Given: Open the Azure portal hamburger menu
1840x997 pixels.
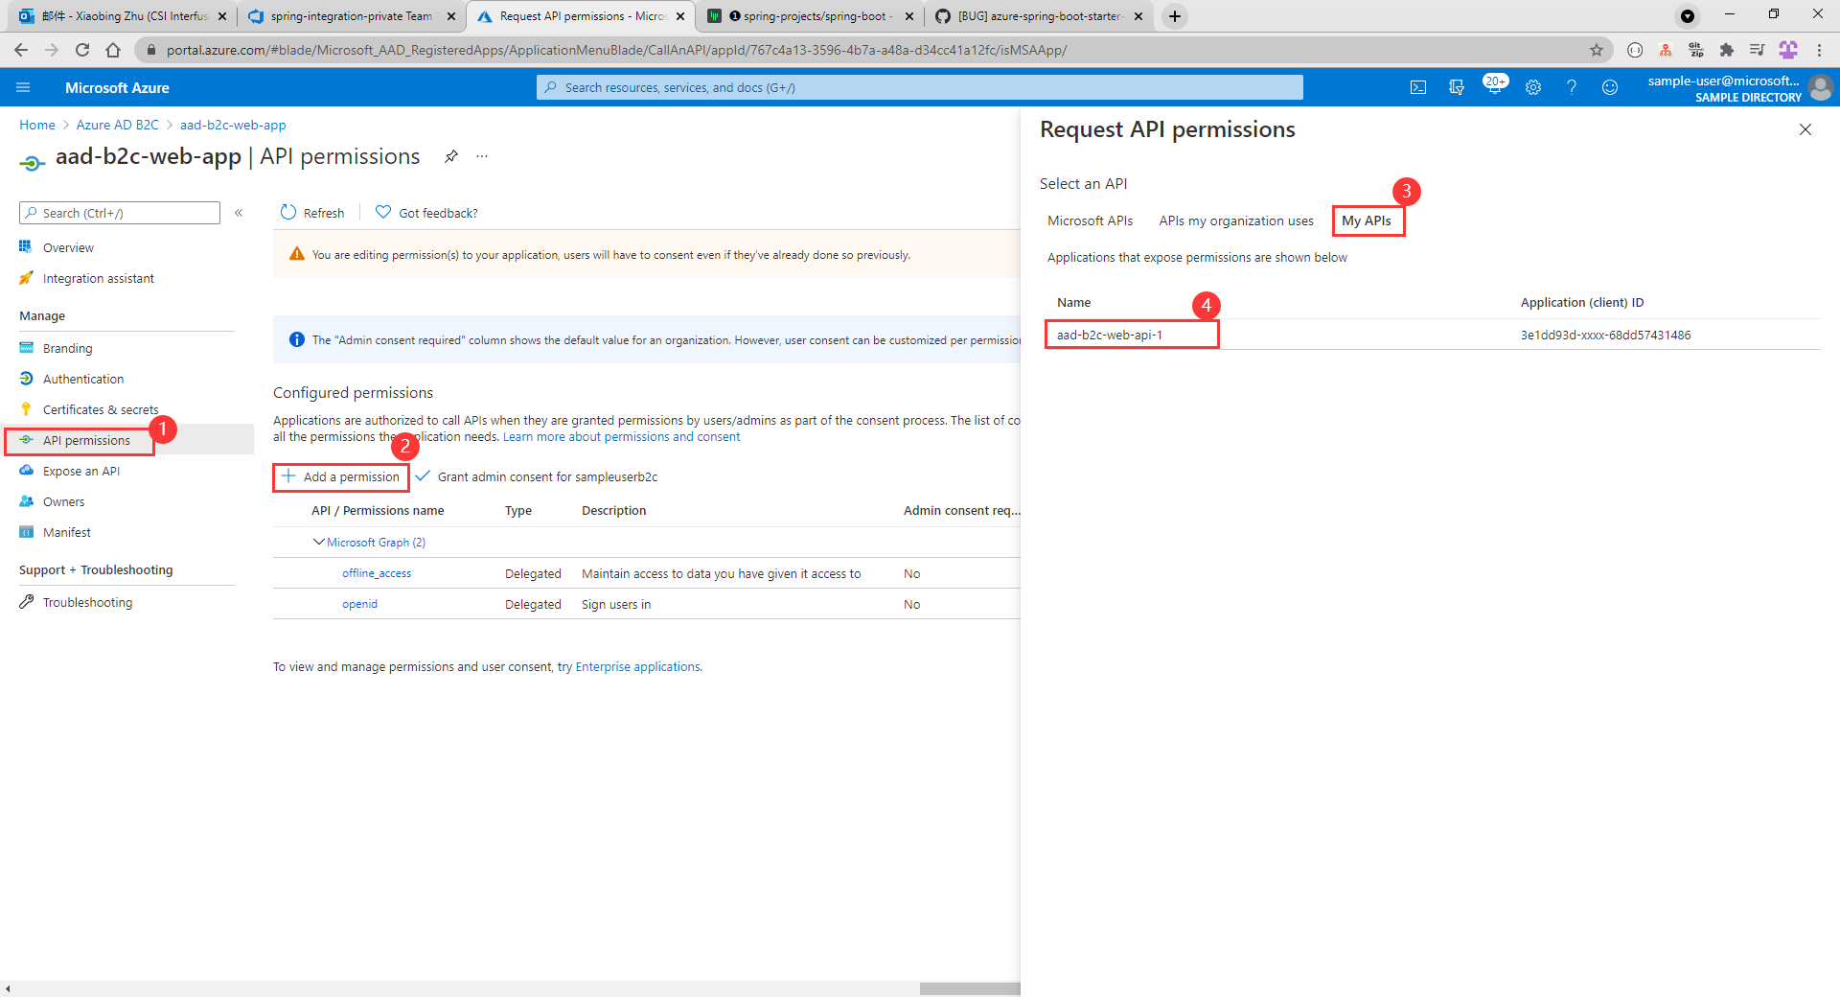Looking at the screenshot, I should (23, 87).
